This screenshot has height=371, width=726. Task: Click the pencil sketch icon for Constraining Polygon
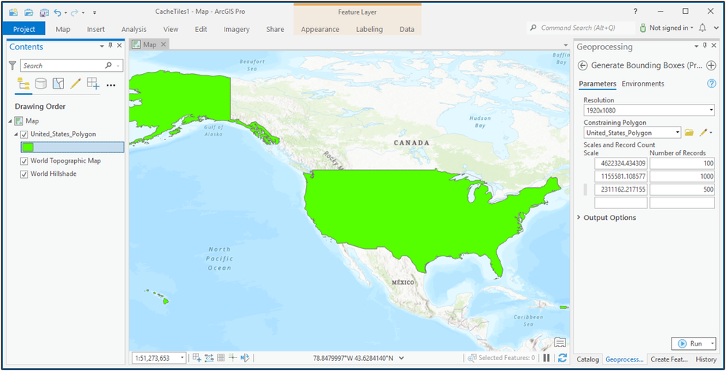(703, 133)
